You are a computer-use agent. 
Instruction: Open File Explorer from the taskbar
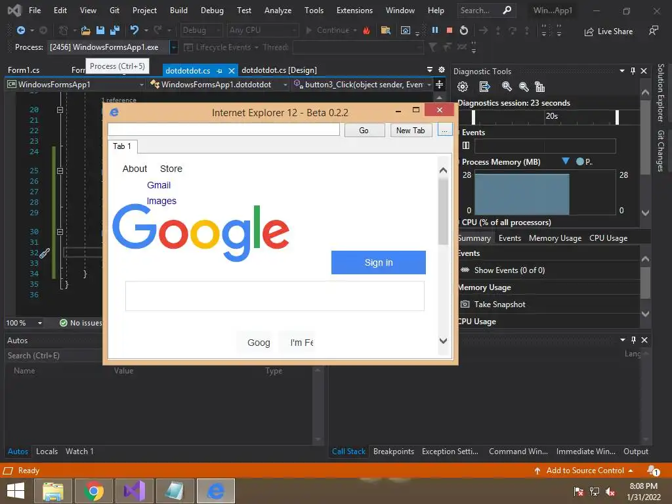pyautogui.click(x=53, y=491)
